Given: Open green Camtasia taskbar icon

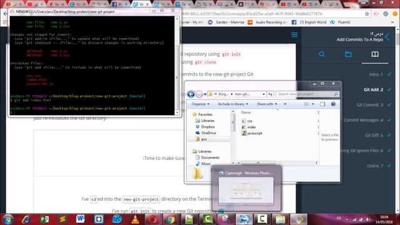Looking at the screenshot, I should pyautogui.click(x=207, y=219).
